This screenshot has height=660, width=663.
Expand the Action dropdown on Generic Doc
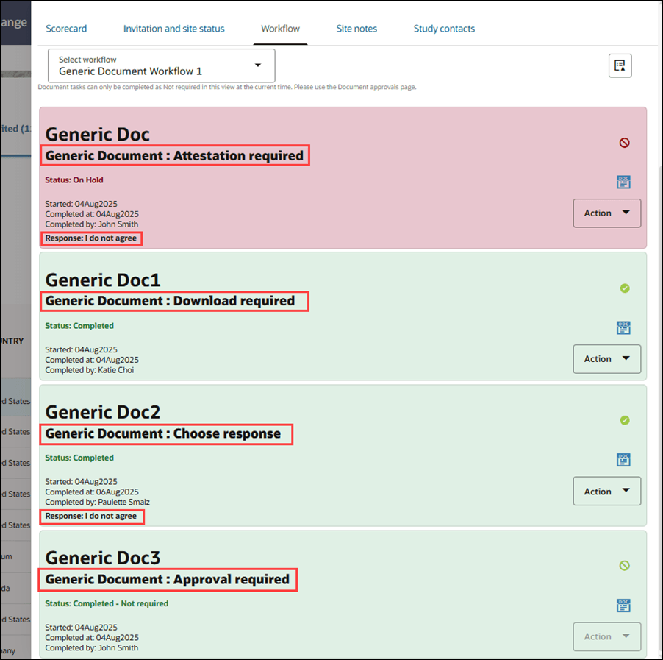tap(606, 213)
